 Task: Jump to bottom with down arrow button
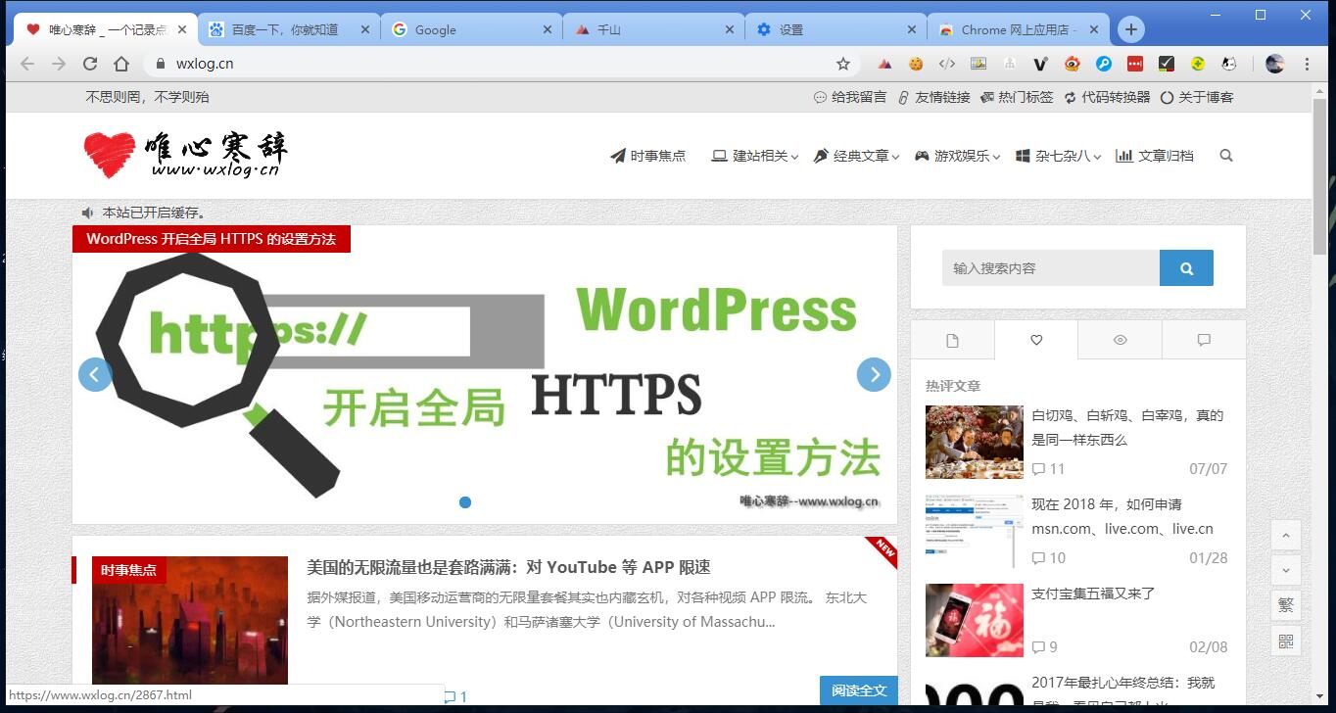click(1286, 570)
